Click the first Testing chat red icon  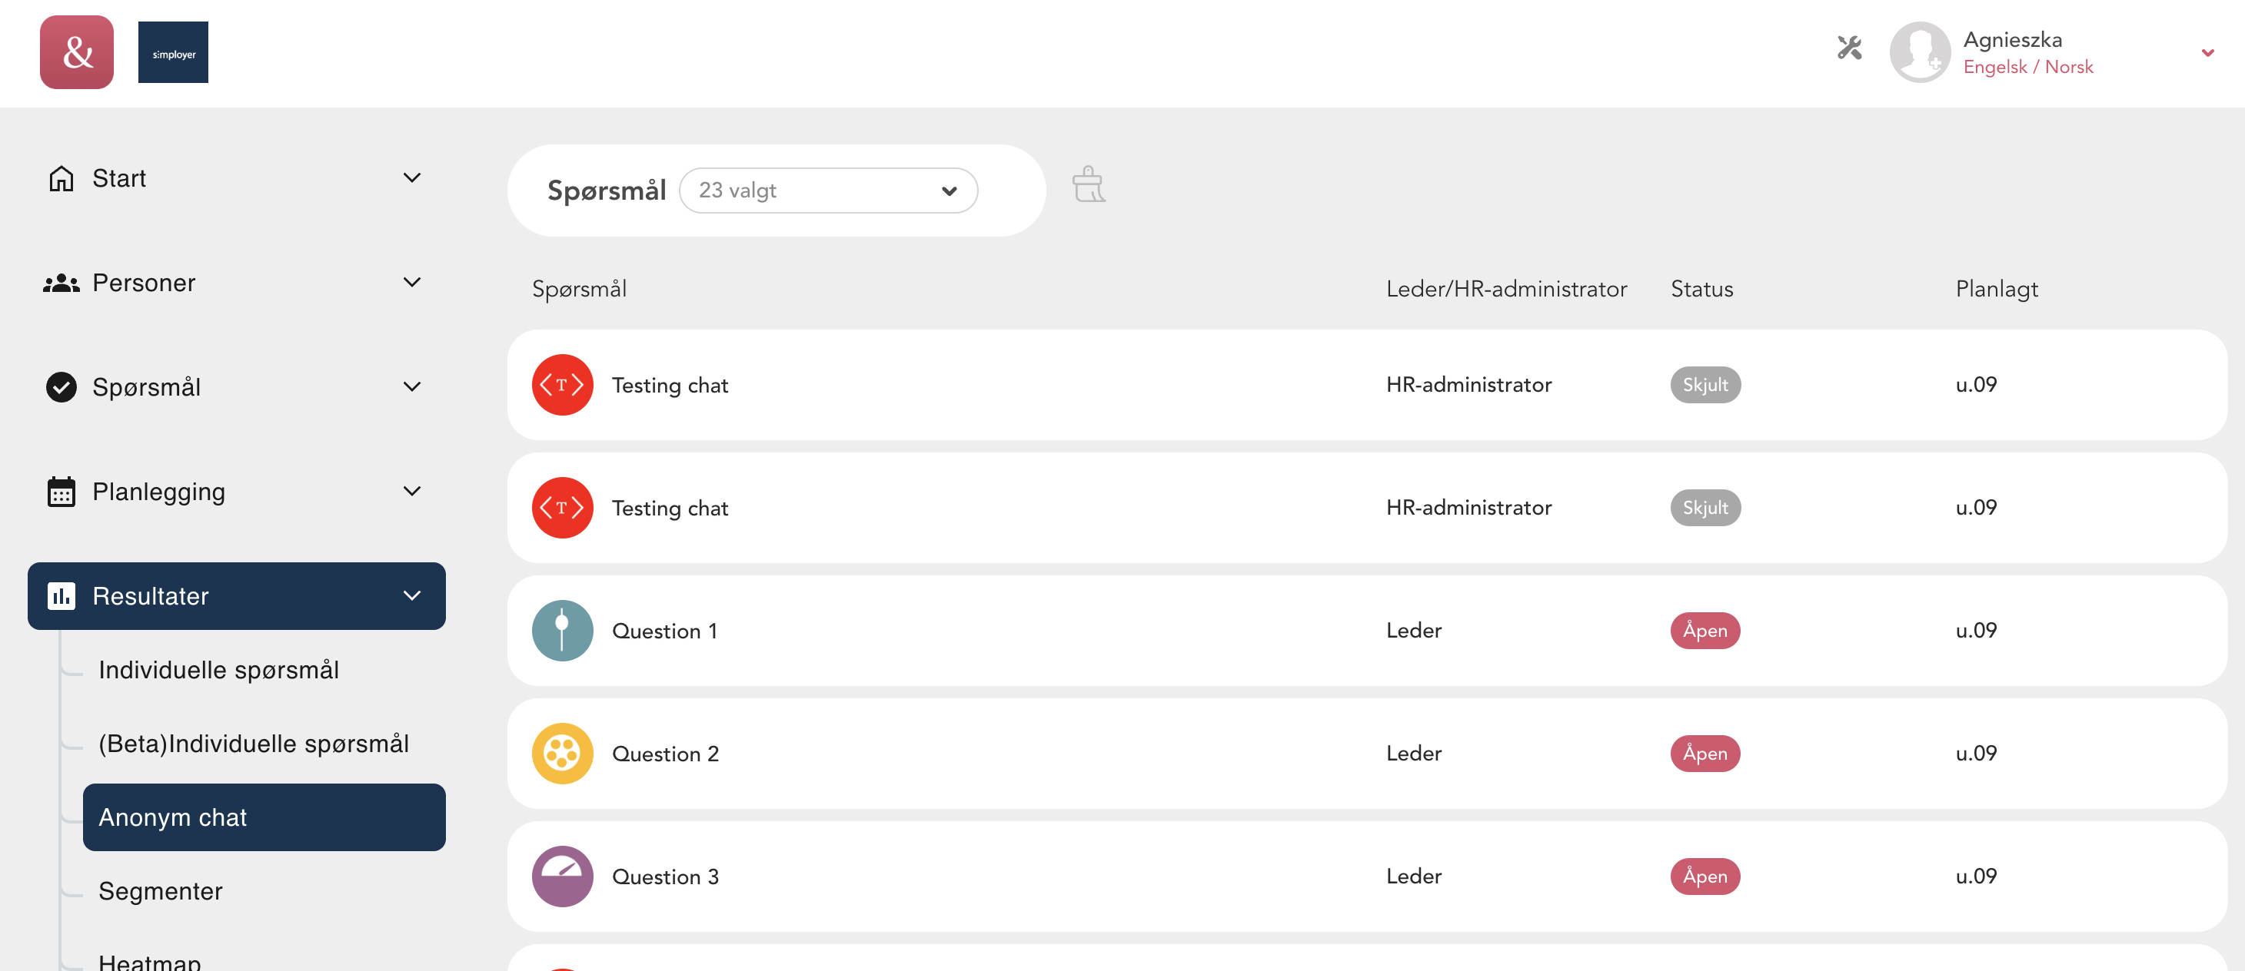tap(562, 385)
